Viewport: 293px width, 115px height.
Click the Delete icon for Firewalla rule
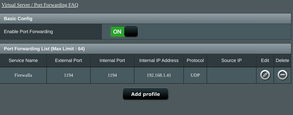point(282,75)
